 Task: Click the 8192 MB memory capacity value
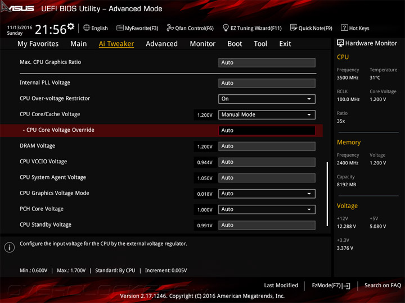click(x=346, y=185)
